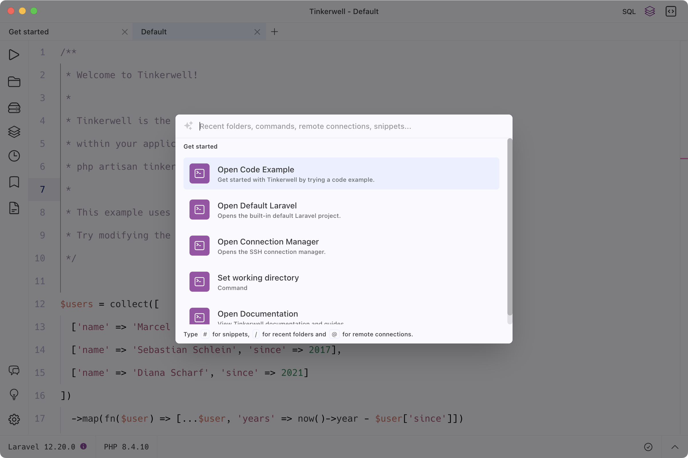
Task: Select Open Code Example command
Action: tap(341, 173)
